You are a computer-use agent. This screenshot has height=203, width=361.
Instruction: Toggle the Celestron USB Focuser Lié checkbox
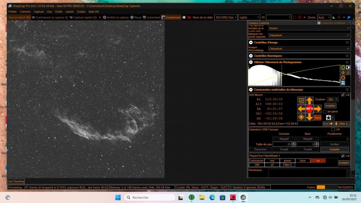pyautogui.click(x=333, y=129)
